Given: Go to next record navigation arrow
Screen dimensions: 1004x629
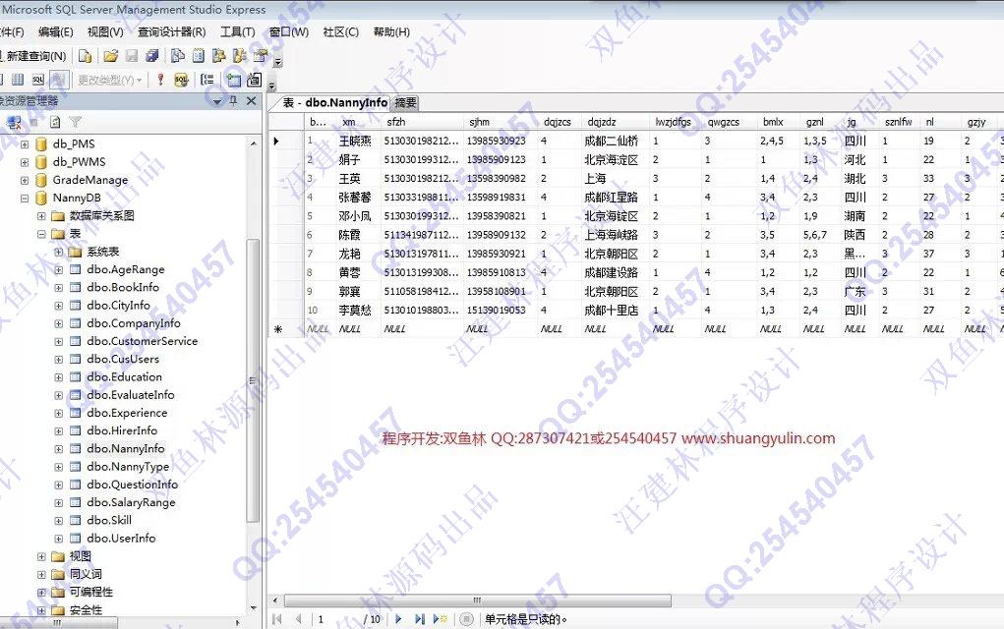Looking at the screenshot, I should (x=398, y=619).
